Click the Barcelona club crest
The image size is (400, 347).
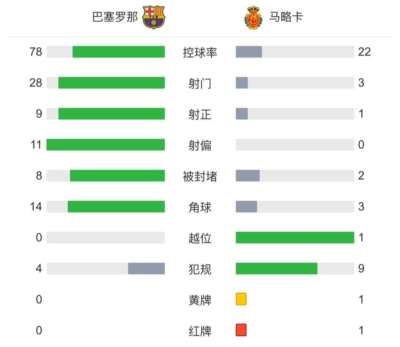(x=154, y=17)
